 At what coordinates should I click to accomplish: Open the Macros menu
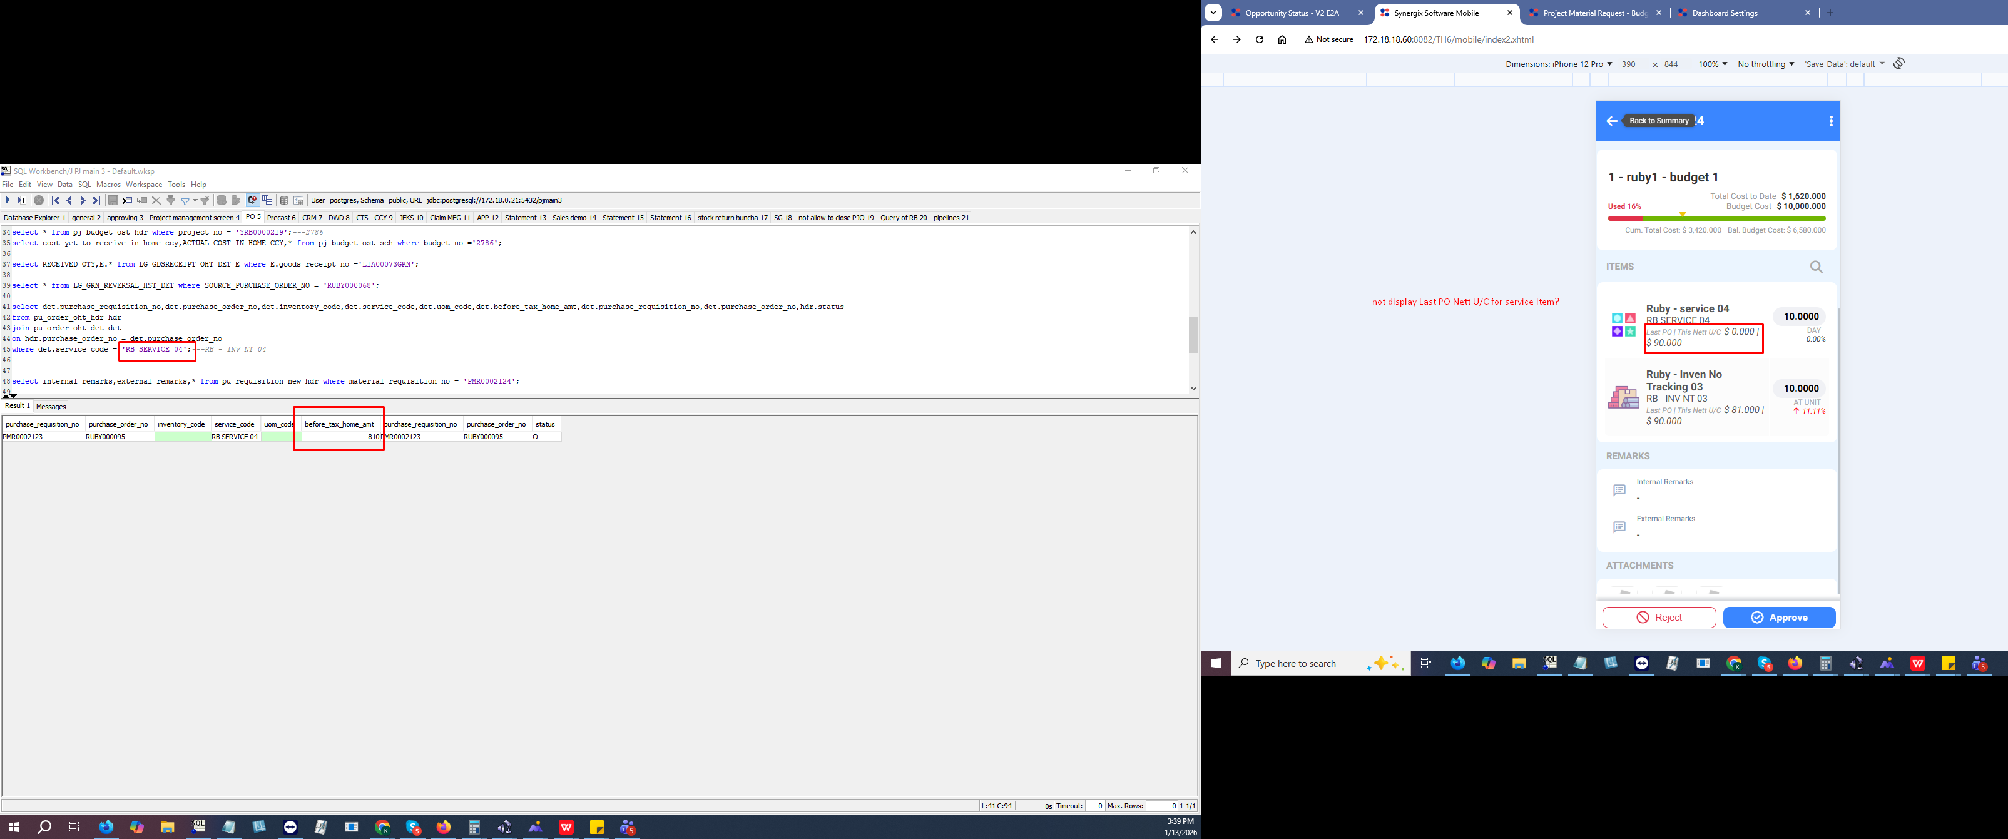[x=108, y=185]
